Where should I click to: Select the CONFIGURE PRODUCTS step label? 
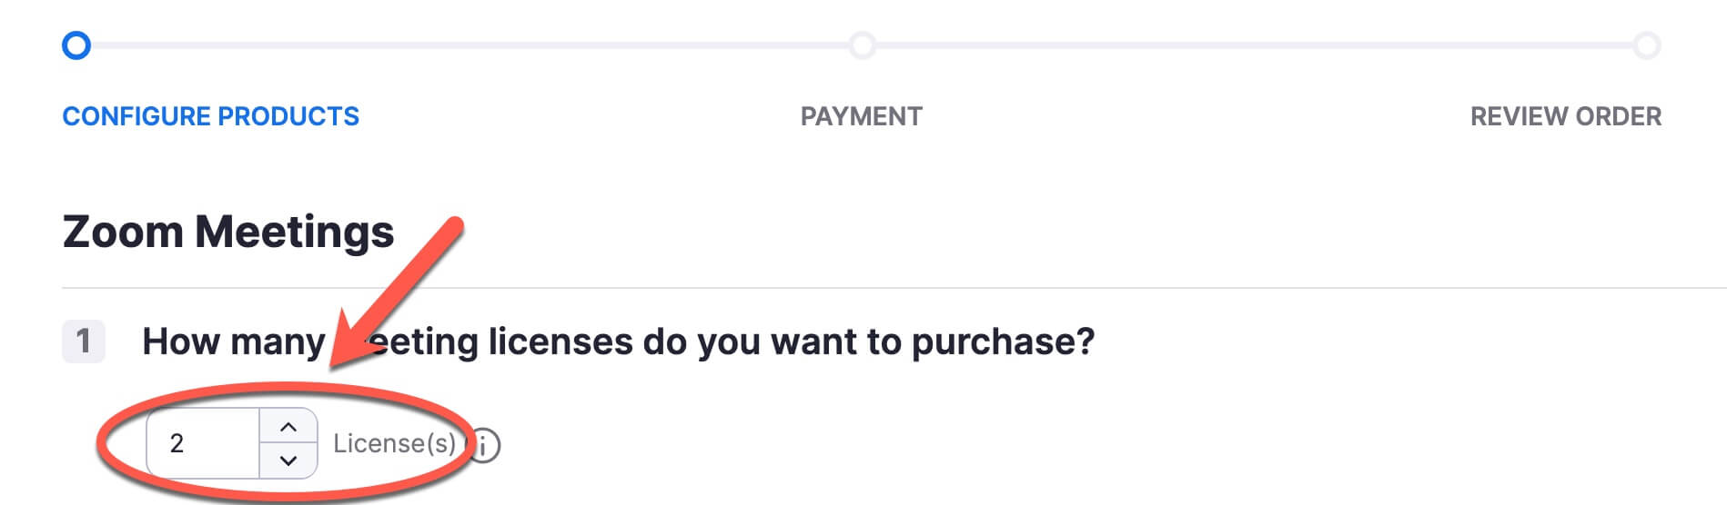tap(211, 116)
